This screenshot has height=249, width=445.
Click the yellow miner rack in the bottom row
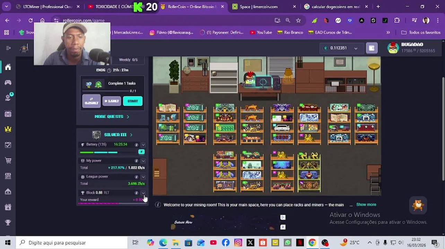(309, 172)
